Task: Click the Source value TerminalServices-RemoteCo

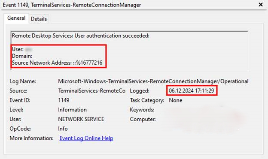Action: coord(91,91)
